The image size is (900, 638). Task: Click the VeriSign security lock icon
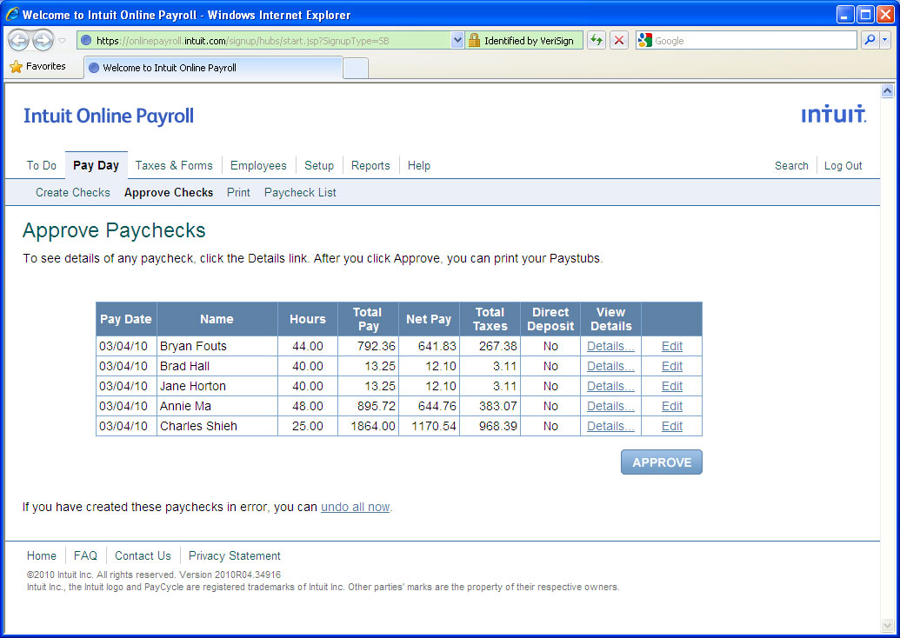(474, 41)
